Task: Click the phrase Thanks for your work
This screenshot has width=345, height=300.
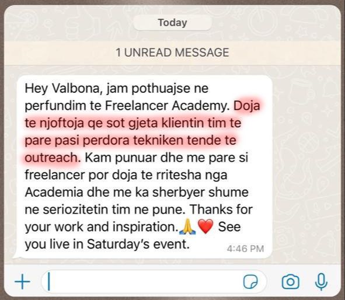Action: [x=138, y=218]
